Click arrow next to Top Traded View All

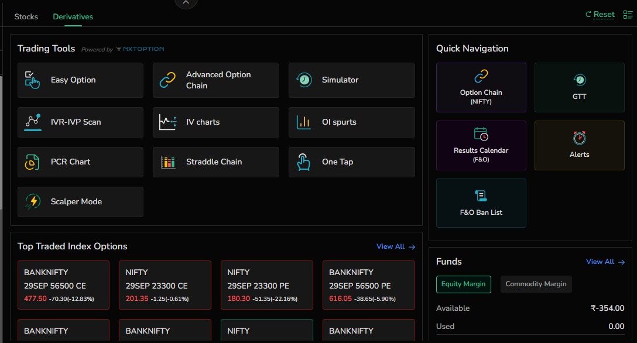(x=412, y=247)
